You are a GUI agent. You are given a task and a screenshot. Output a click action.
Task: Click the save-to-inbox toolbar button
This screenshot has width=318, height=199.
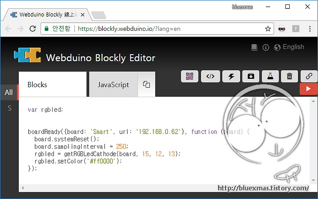coord(251,76)
